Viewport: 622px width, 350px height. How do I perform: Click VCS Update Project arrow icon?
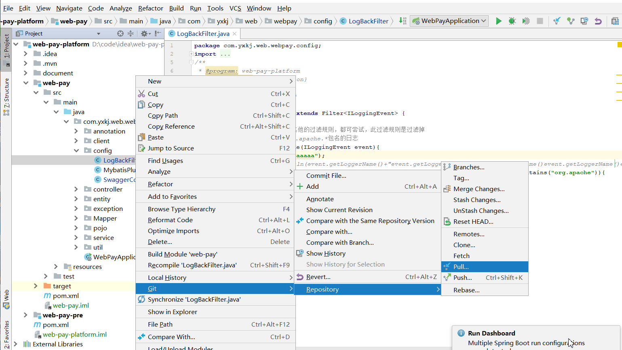557,21
